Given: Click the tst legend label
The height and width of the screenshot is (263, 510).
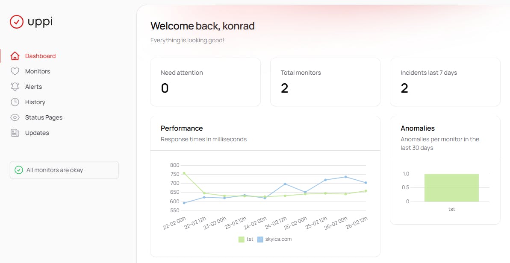Looking at the screenshot, I should (250, 239).
